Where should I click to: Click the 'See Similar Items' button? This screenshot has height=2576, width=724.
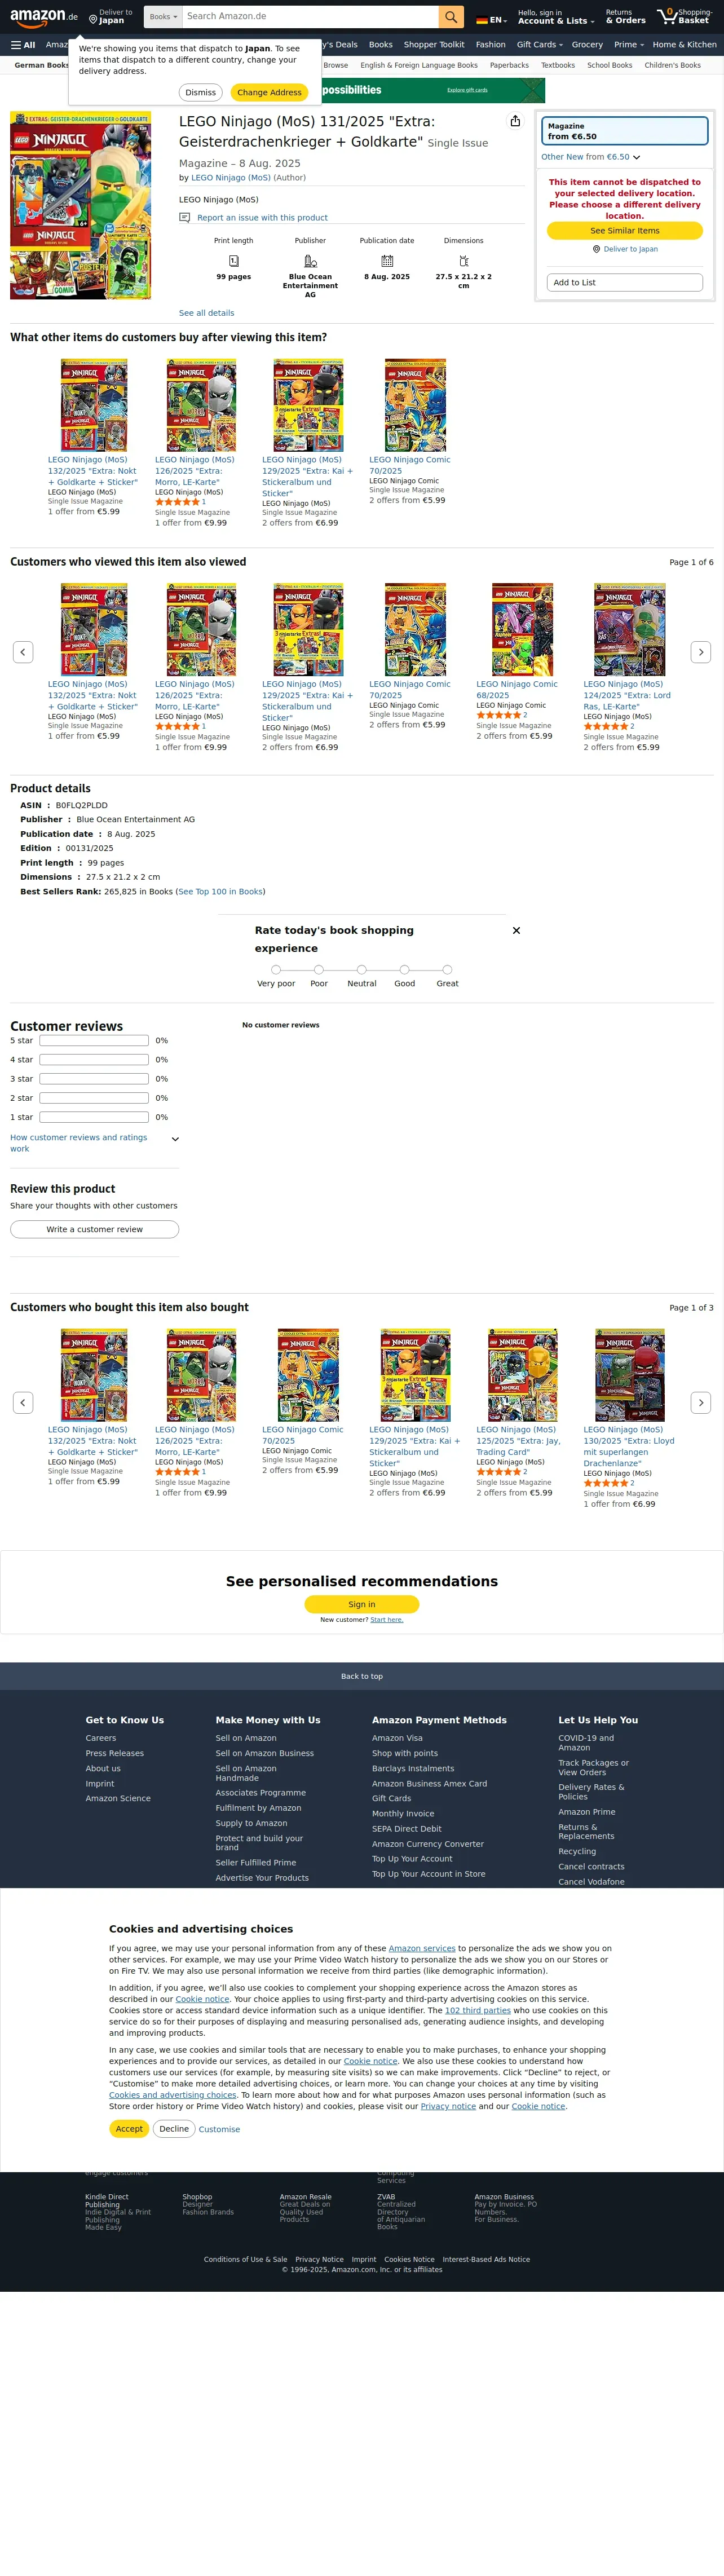point(625,231)
